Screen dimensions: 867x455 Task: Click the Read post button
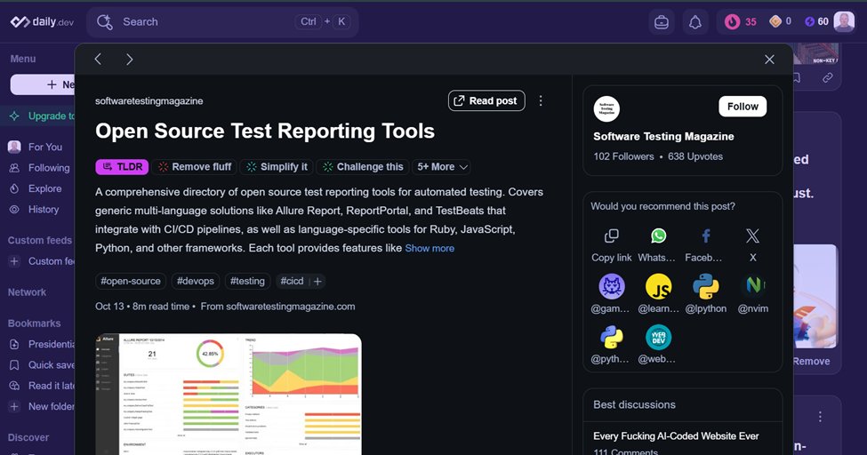coord(486,100)
